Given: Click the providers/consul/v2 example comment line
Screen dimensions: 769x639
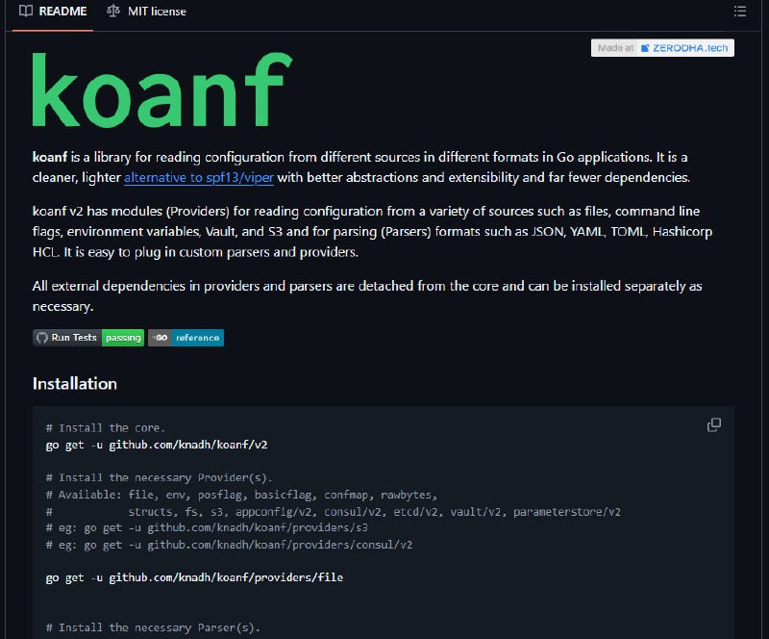Looking at the screenshot, I should pyautogui.click(x=229, y=545).
